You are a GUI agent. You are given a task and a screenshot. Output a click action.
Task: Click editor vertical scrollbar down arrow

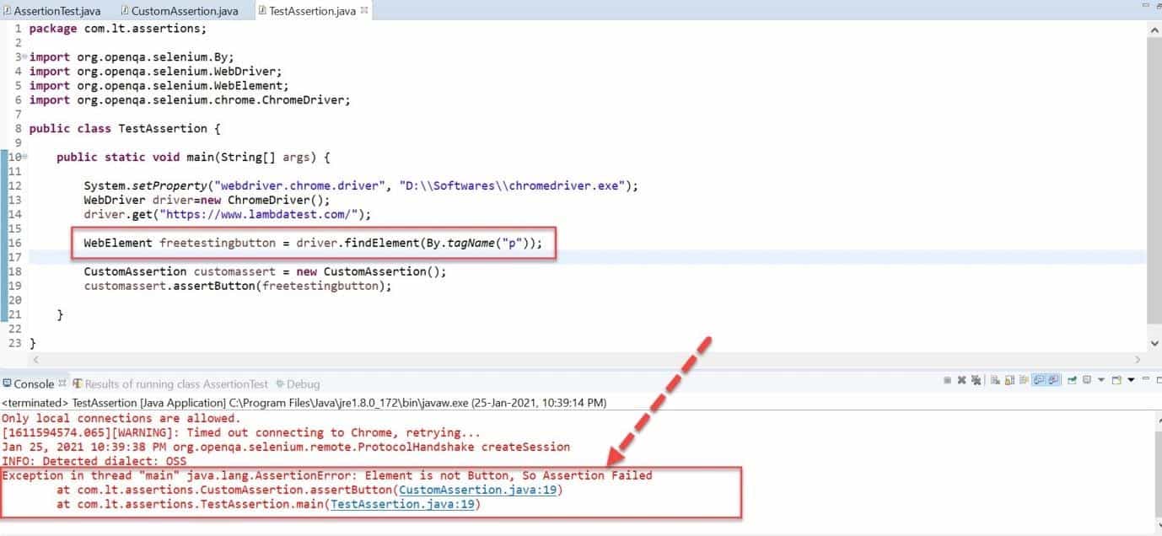tap(1154, 344)
